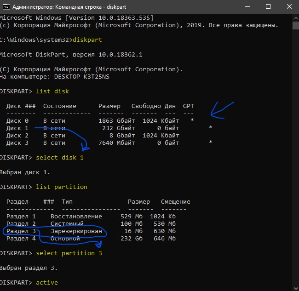Click the '232 Gб' partition size

click(x=132, y=239)
